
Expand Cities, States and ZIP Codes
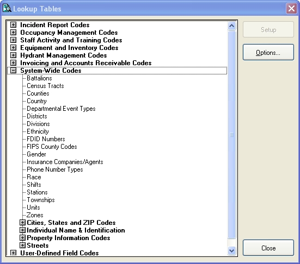(22, 222)
